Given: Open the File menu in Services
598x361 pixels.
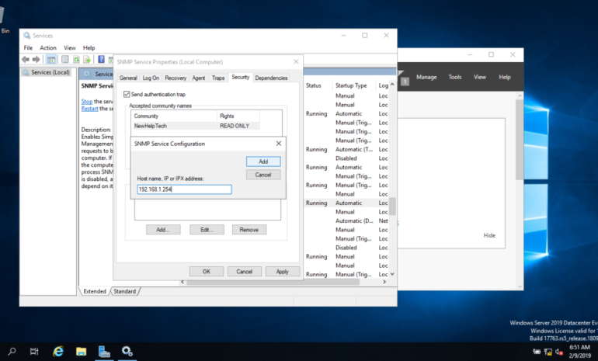Looking at the screenshot, I should (28, 47).
